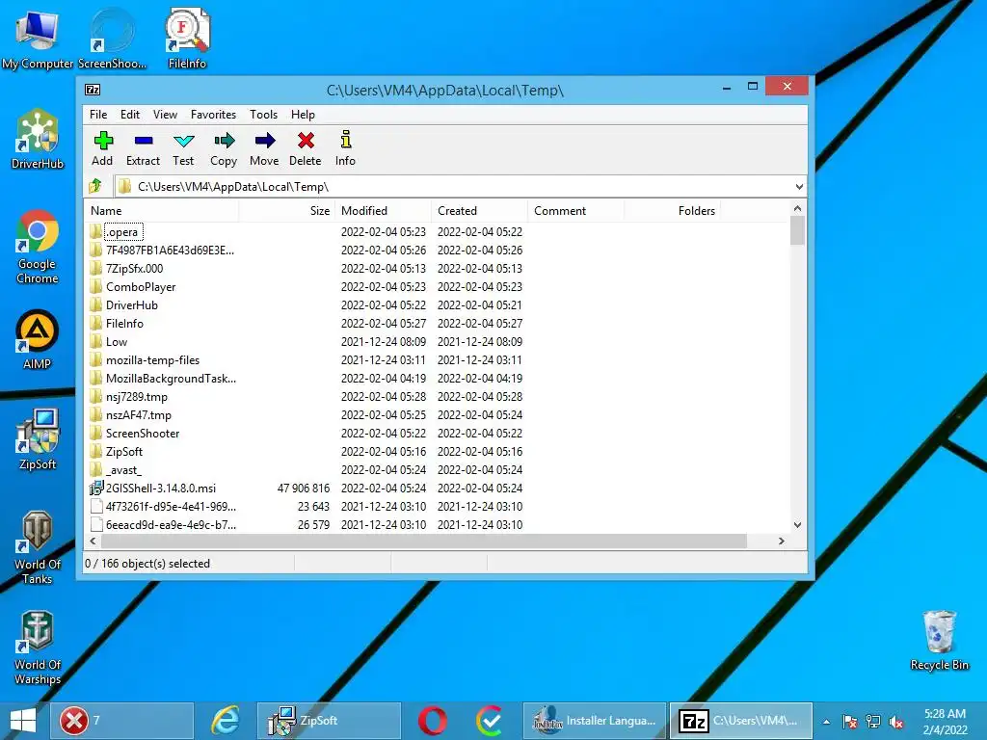The height and width of the screenshot is (740, 987).
Task: Select the ComboPlayer folder
Action: (141, 287)
